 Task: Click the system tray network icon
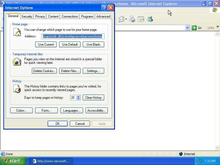pyautogui.click(x=199, y=161)
